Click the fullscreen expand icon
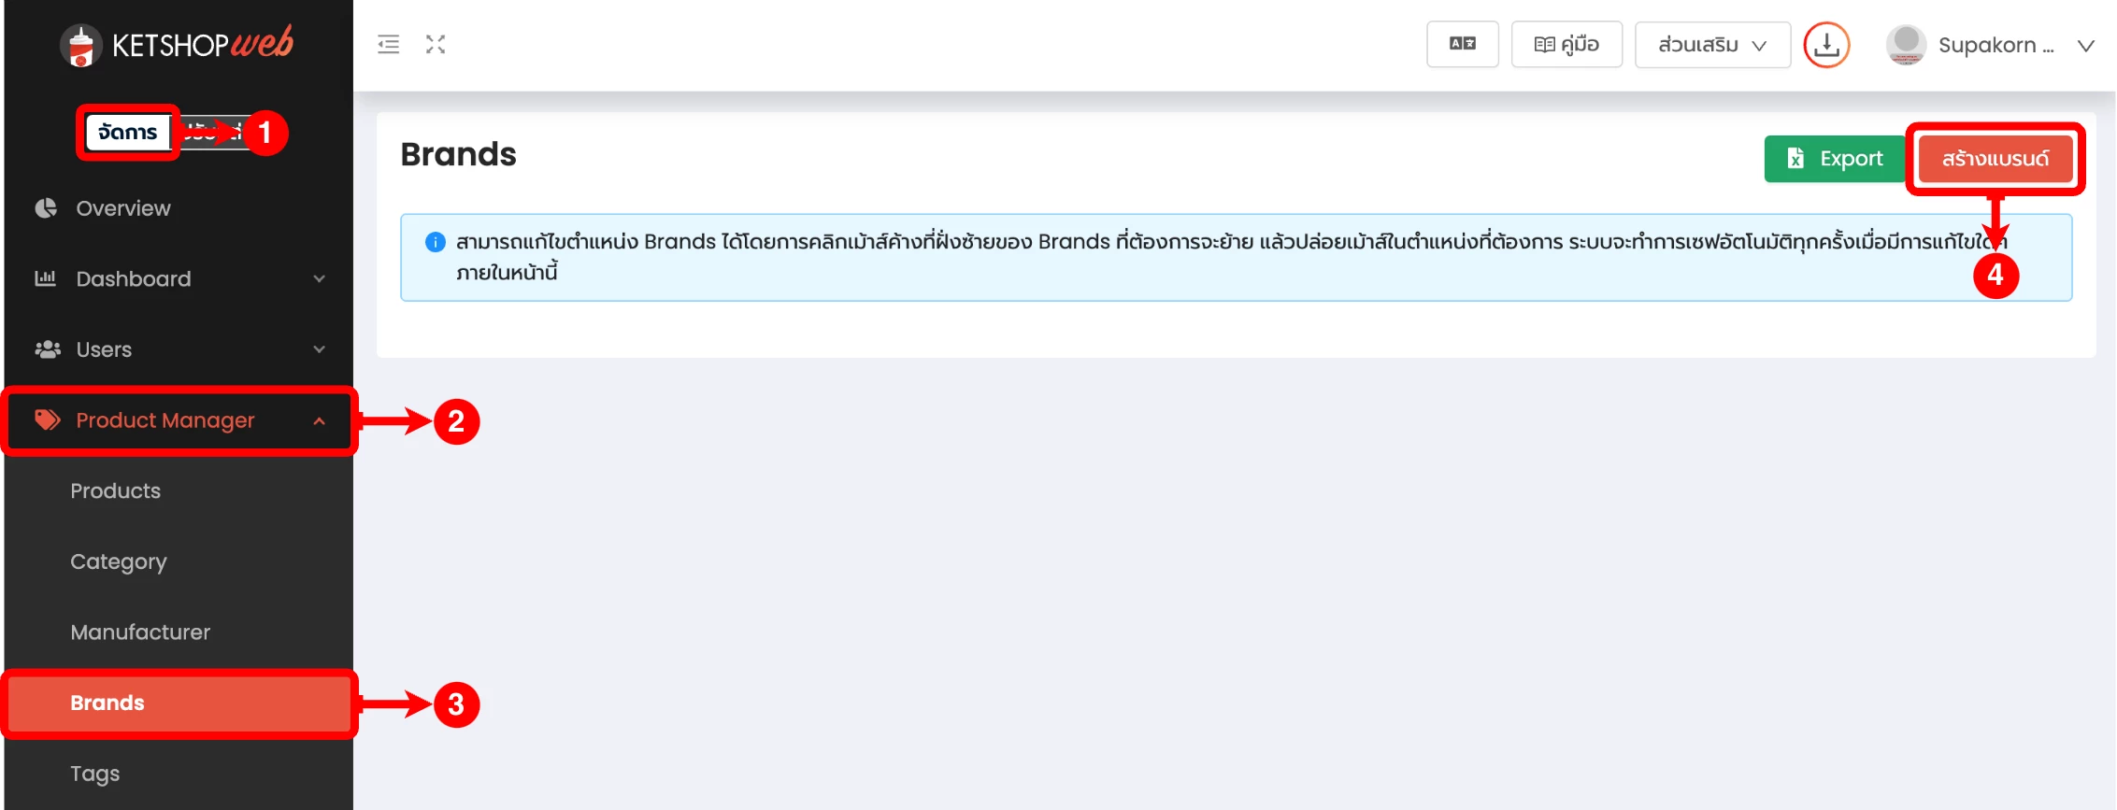Screen dimensions: 2117x810 [x=436, y=44]
